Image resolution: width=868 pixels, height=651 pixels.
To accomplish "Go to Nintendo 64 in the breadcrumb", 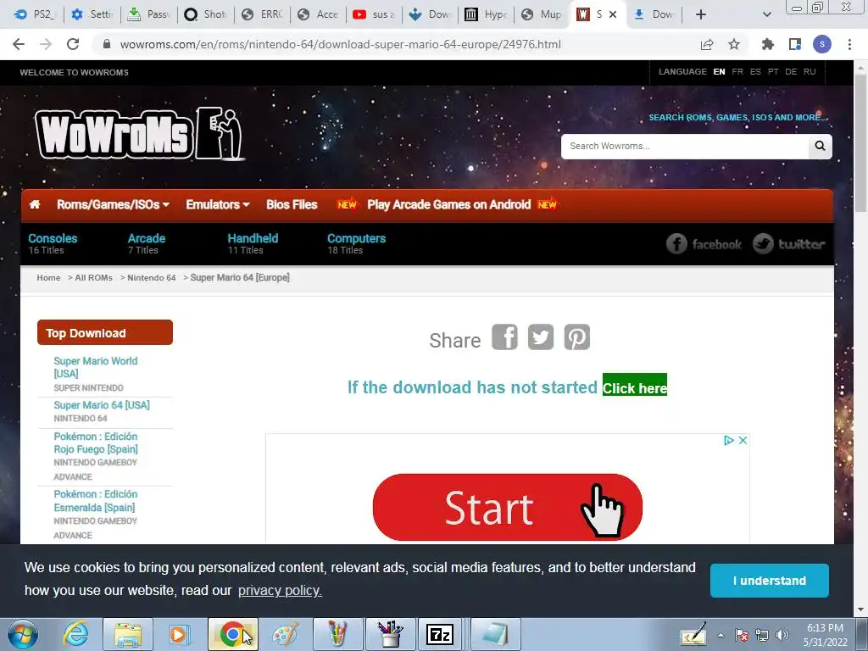I will [x=151, y=277].
